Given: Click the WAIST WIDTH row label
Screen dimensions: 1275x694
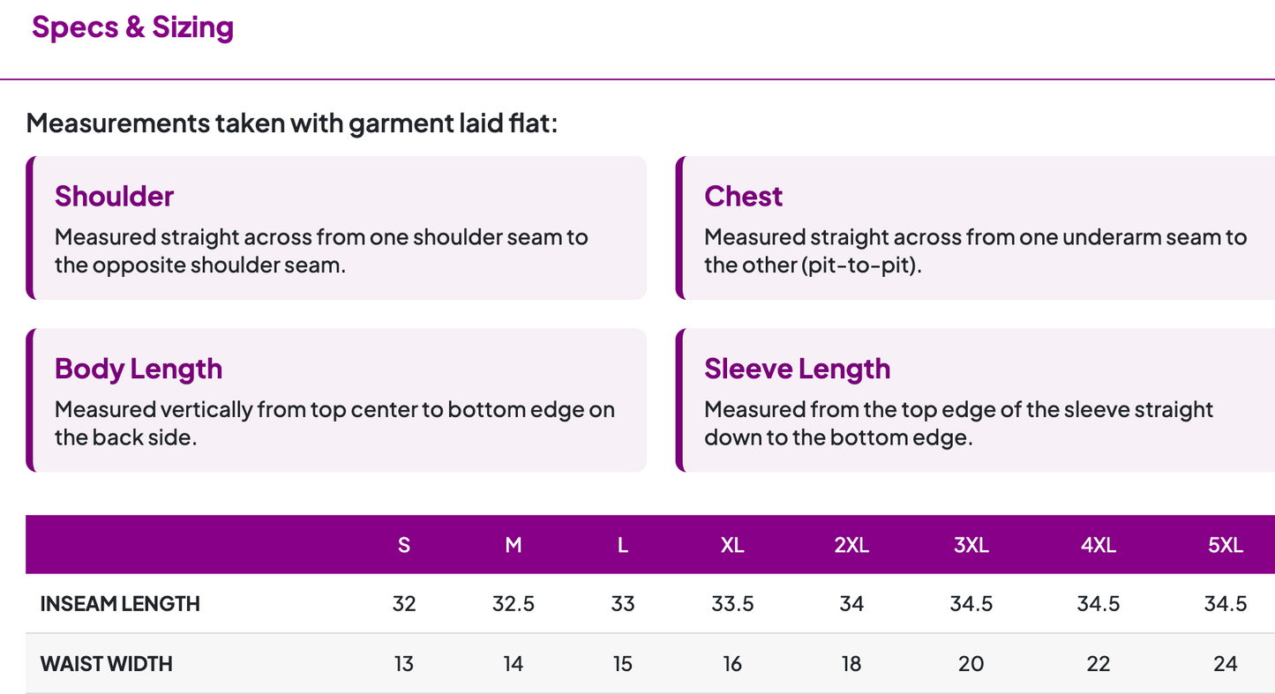Looking at the screenshot, I should (x=107, y=664).
